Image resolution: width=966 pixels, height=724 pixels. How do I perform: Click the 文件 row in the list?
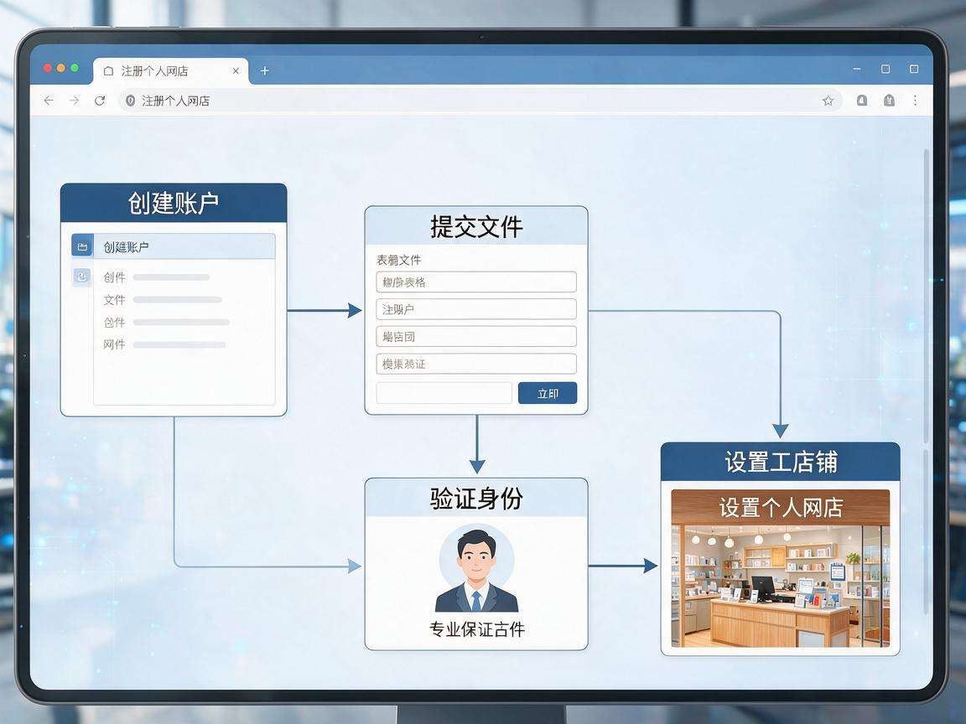pyautogui.click(x=164, y=300)
